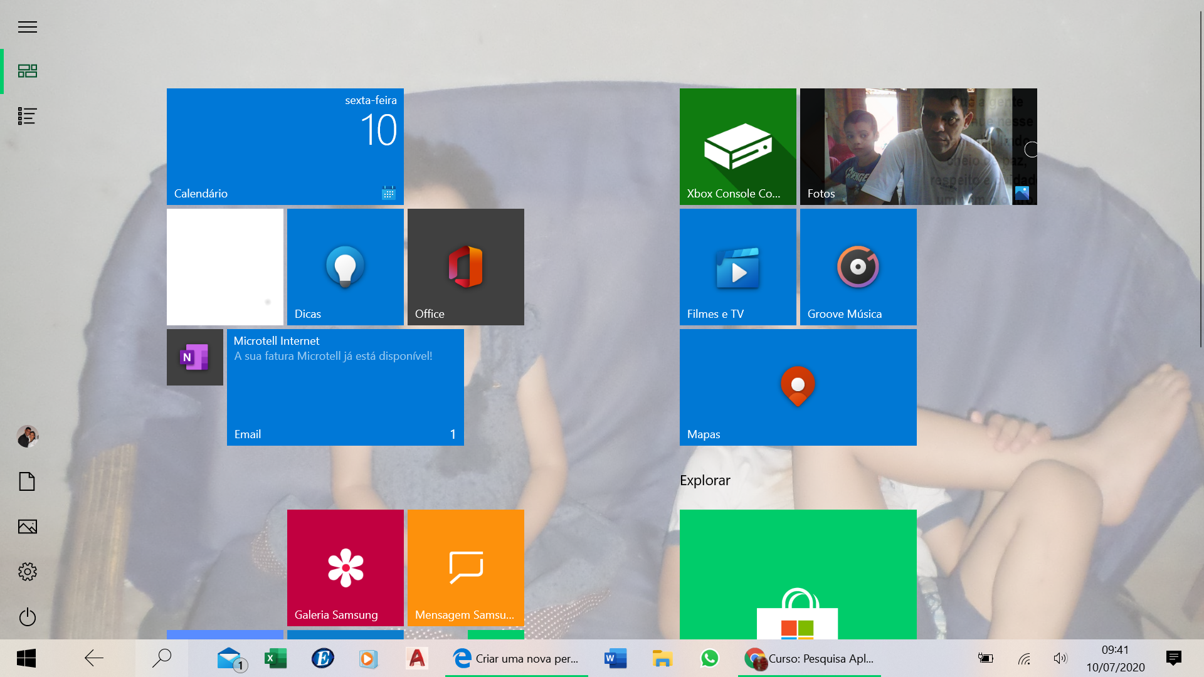Open the Email tile with Microtell message

point(345,387)
